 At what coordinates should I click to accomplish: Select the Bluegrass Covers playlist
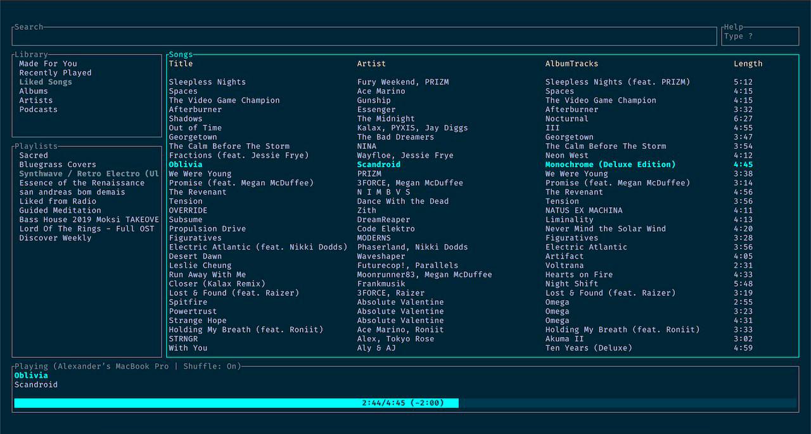[x=58, y=165]
